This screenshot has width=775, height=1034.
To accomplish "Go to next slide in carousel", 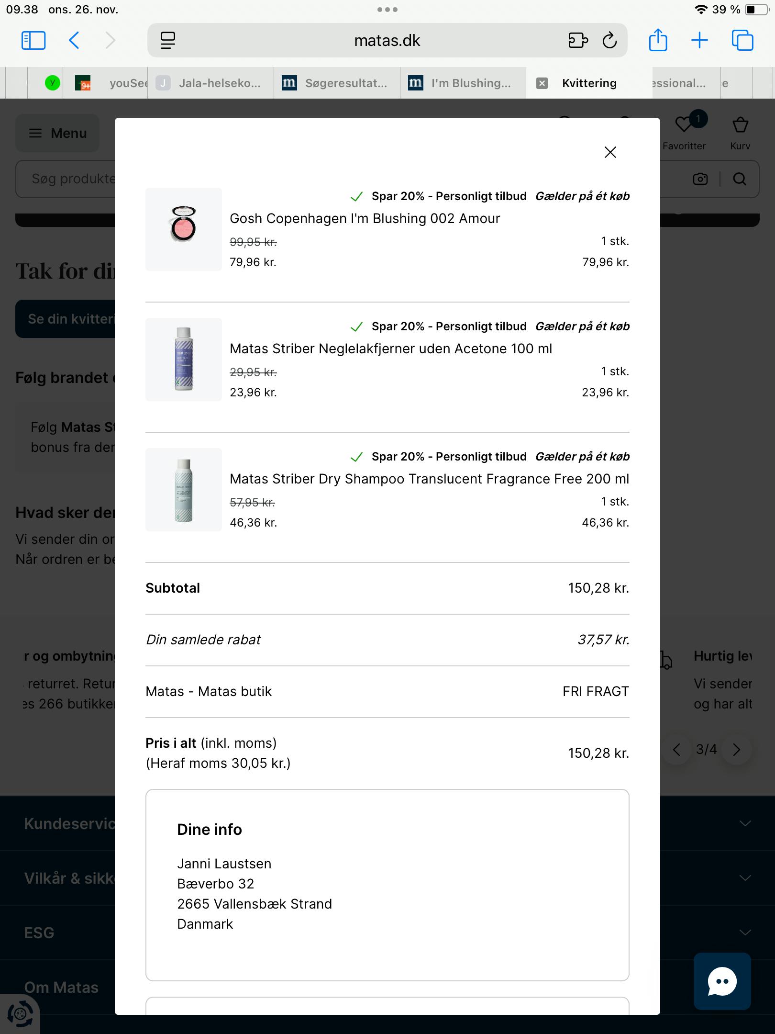I will [x=736, y=750].
